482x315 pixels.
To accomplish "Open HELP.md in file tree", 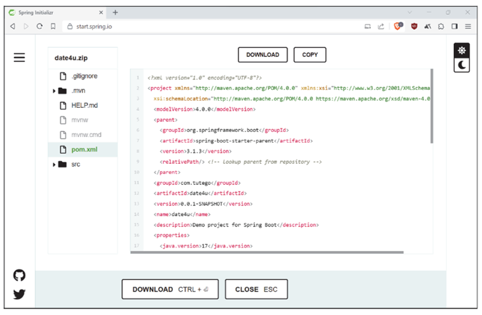I will coord(83,105).
